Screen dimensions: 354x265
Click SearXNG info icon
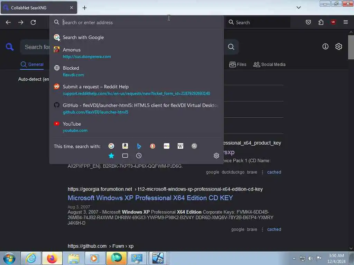coord(325,47)
